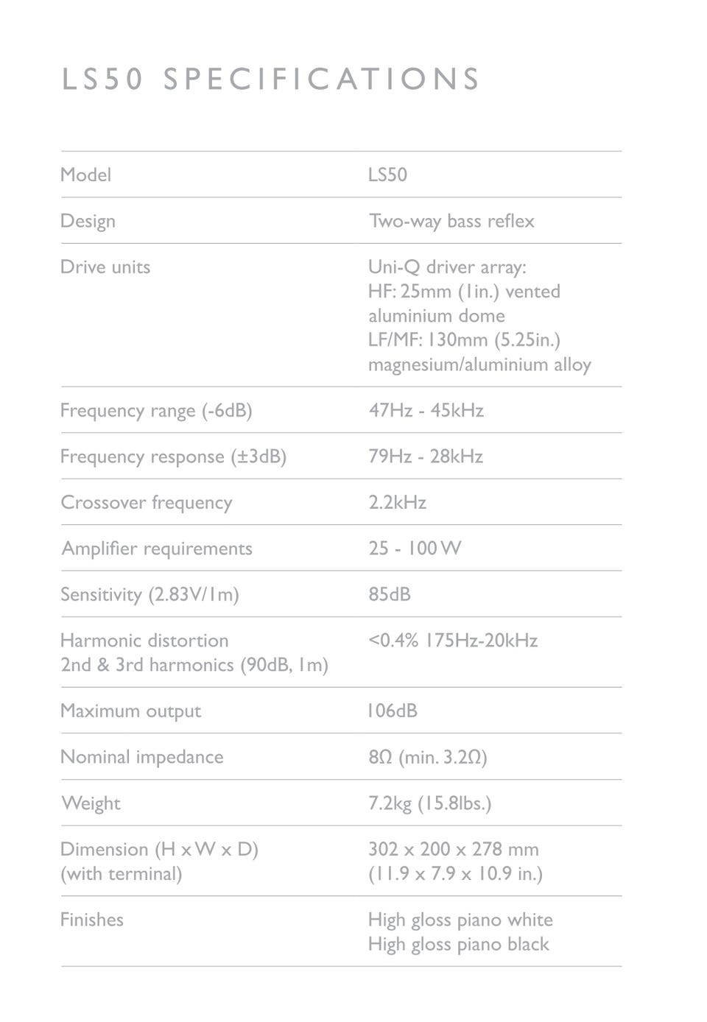Click the 106dB maximum output value
The height and width of the screenshot is (1022, 707).
pyautogui.click(x=393, y=711)
